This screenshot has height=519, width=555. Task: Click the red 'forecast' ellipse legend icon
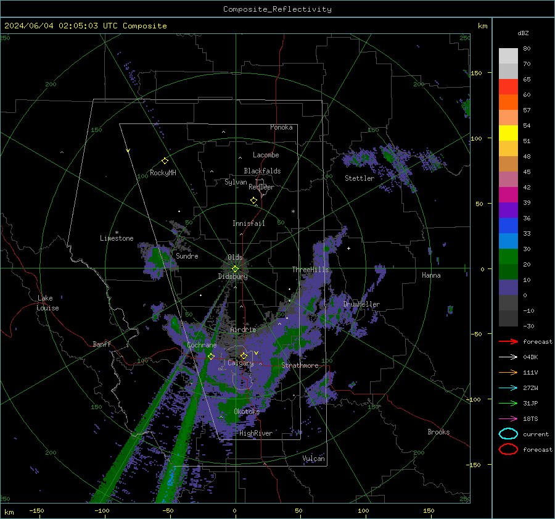[508, 449]
